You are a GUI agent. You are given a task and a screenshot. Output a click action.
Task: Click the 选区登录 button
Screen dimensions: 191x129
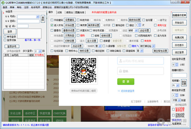tap(179, 52)
